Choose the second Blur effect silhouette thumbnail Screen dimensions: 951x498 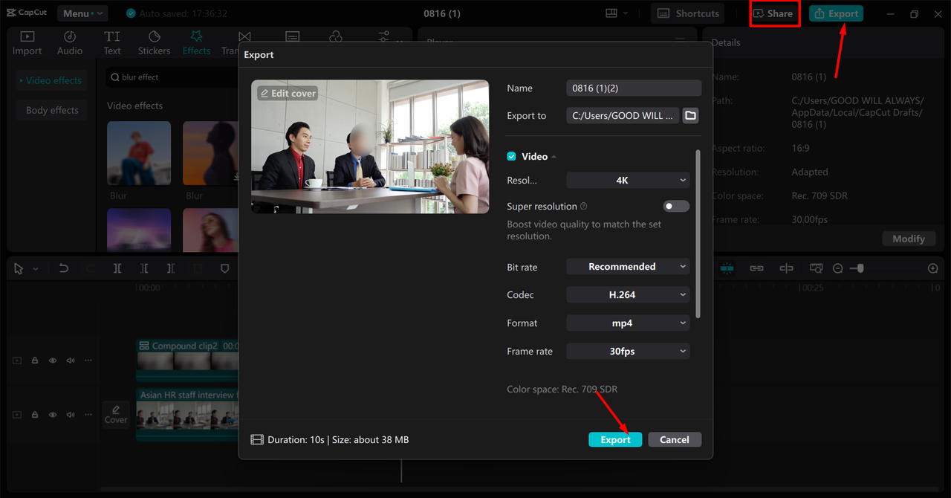[210, 153]
